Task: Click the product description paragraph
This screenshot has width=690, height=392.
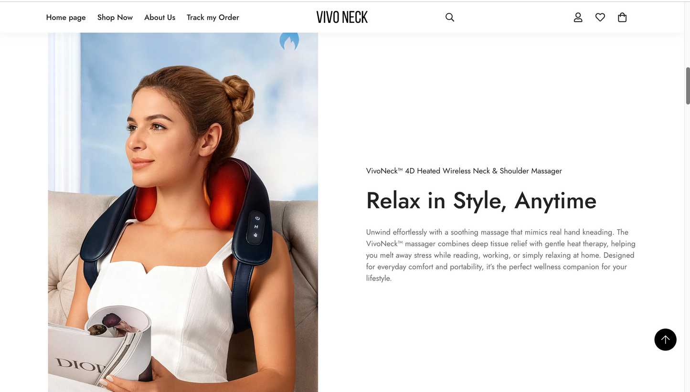Action: (x=500, y=255)
